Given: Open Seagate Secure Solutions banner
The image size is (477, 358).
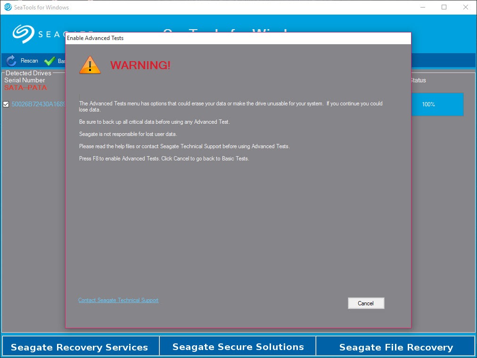Looking at the screenshot, I should tap(238, 346).
